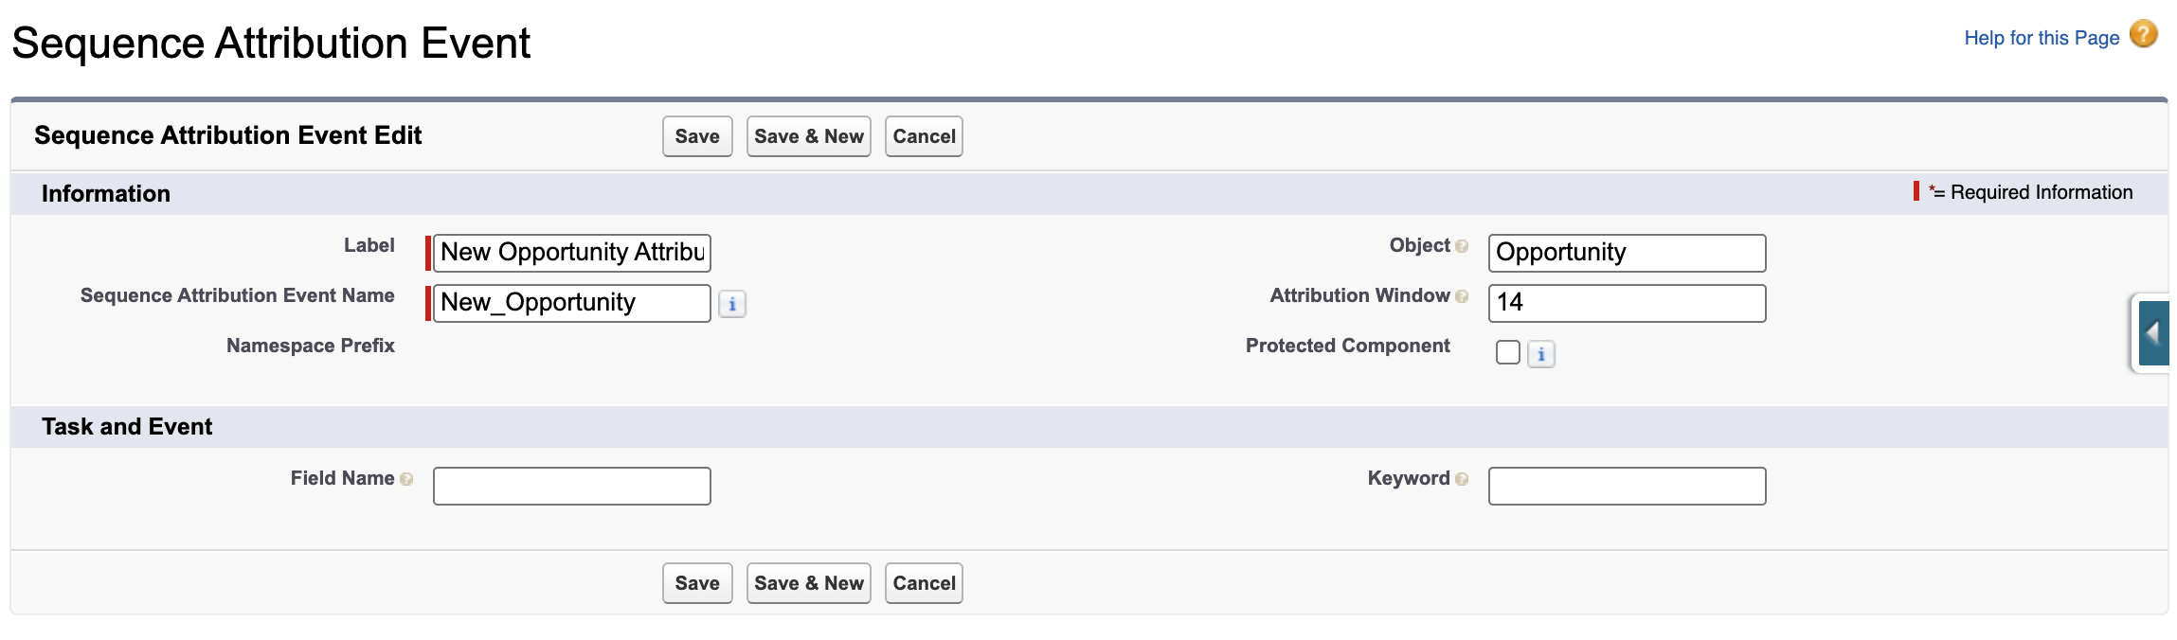2177x640 pixels.
Task: Click the Object field showing Opportunity
Action: pyautogui.click(x=1627, y=252)
